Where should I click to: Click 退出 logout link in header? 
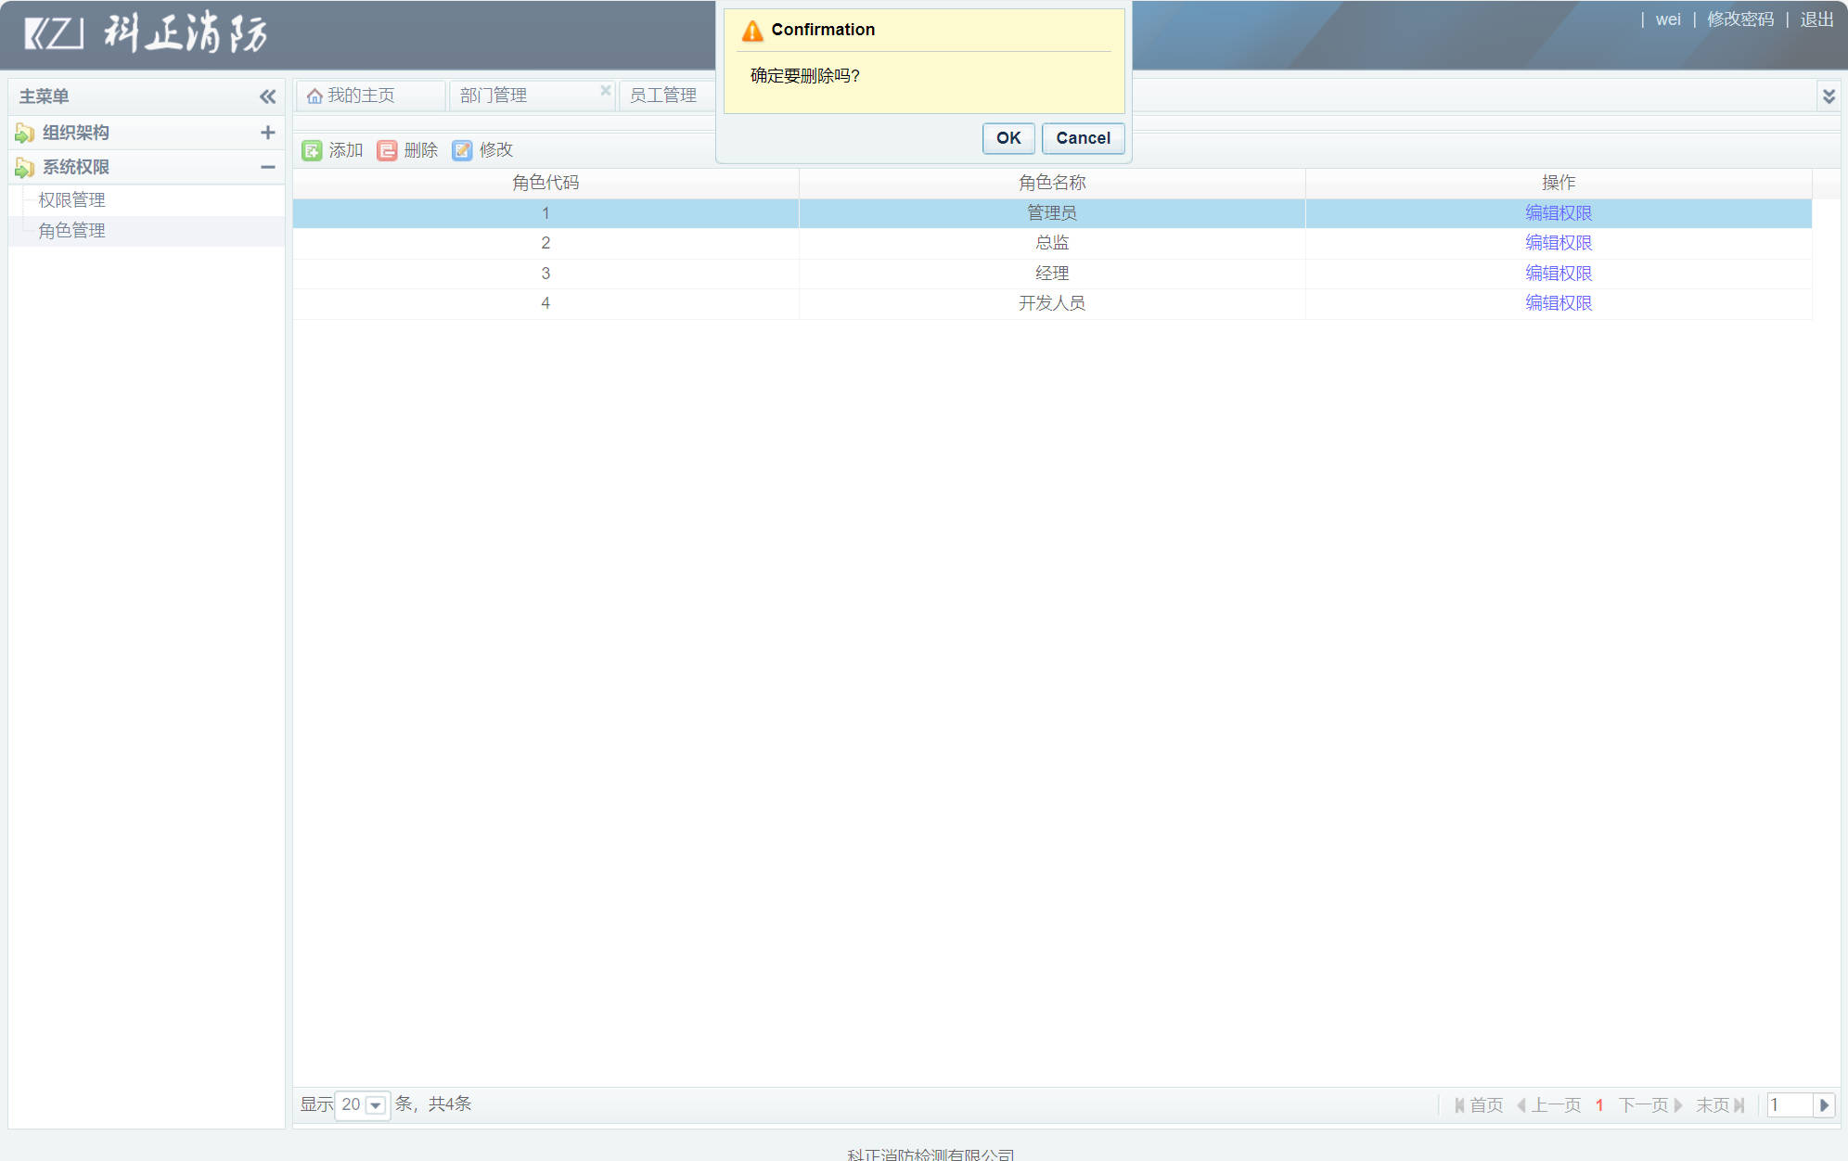click(1816, 19)
